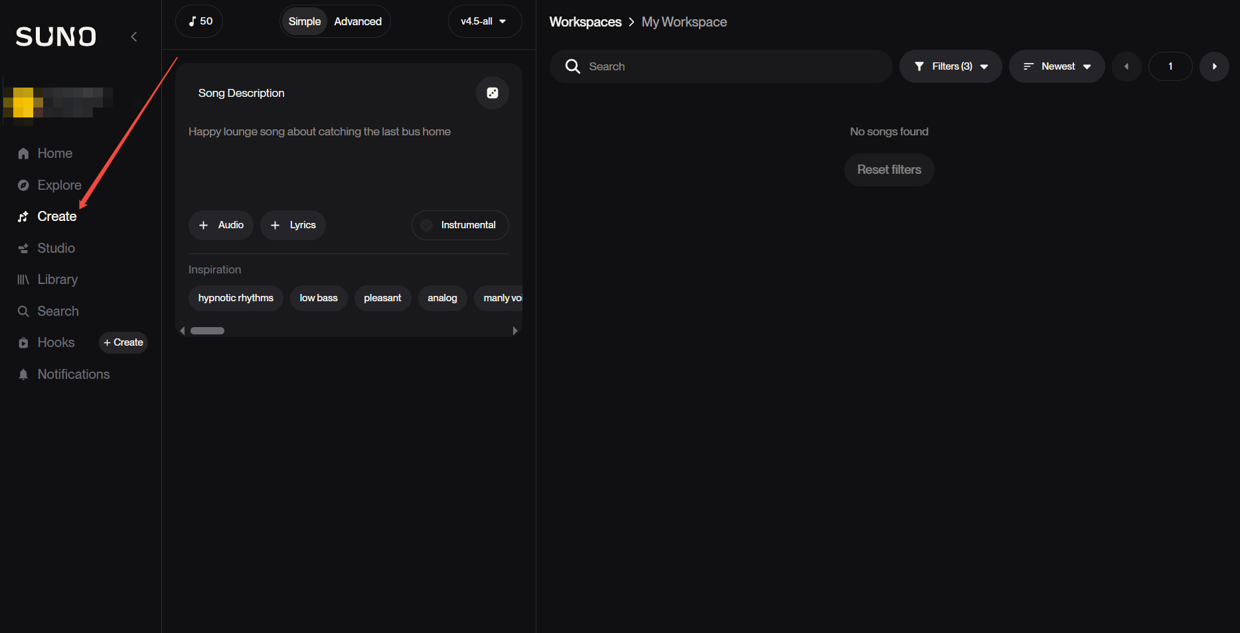Switch to Advanced mode

click(357, 21)
